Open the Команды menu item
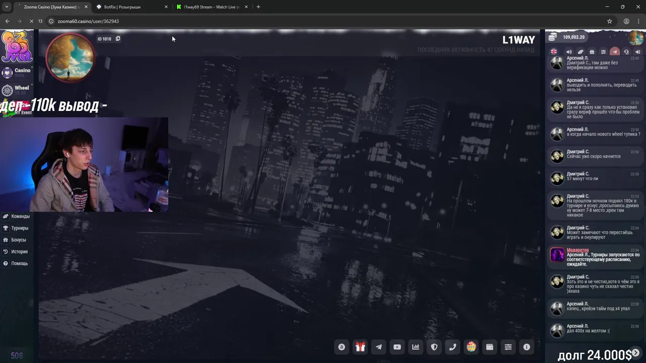Viewport: 646px width, 363px height. click(17, 216)
